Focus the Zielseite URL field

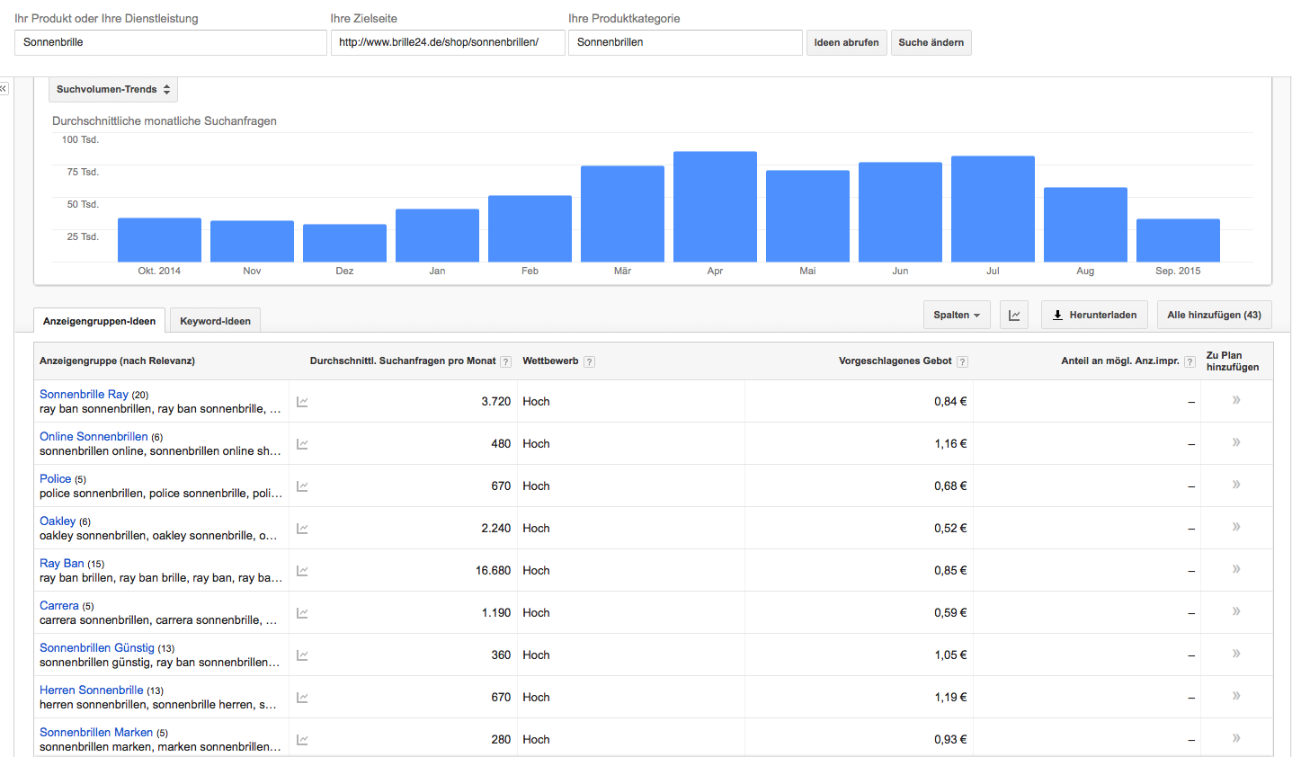point(448,42)
